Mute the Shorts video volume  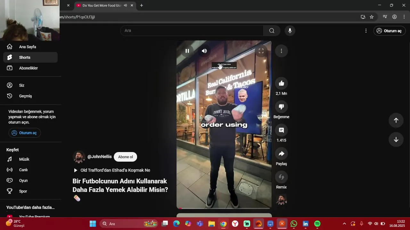pos(204,51)
